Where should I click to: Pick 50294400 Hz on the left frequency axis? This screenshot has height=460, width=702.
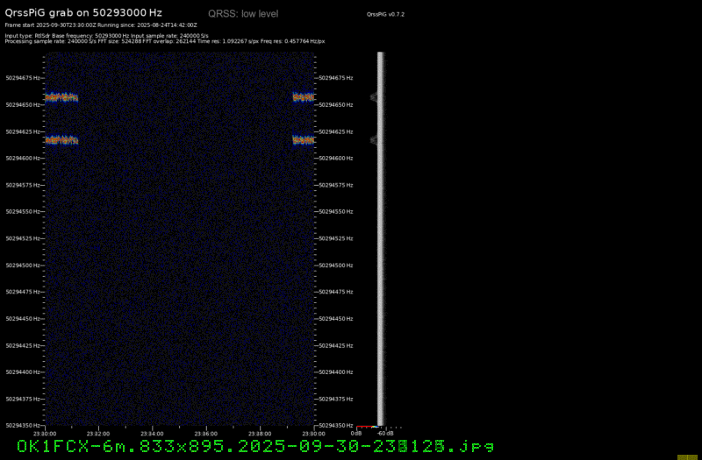click(23, 372)
